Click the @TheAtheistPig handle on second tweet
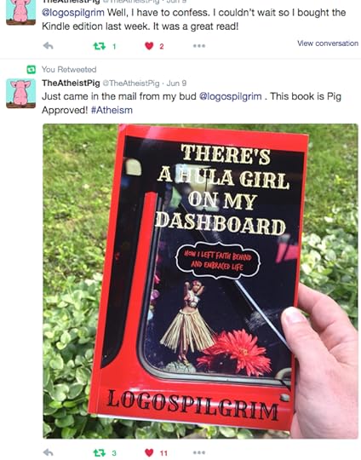The width and height of the screenshot is (361, 460). 131,83
